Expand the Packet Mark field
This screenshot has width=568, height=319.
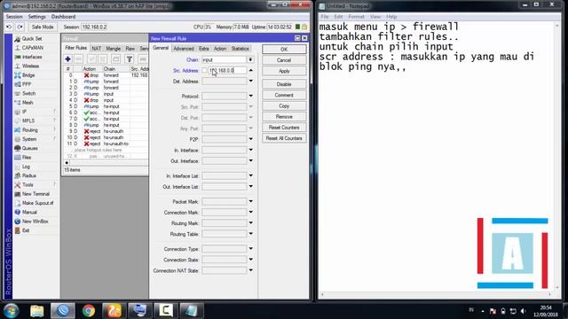(250, 201)
